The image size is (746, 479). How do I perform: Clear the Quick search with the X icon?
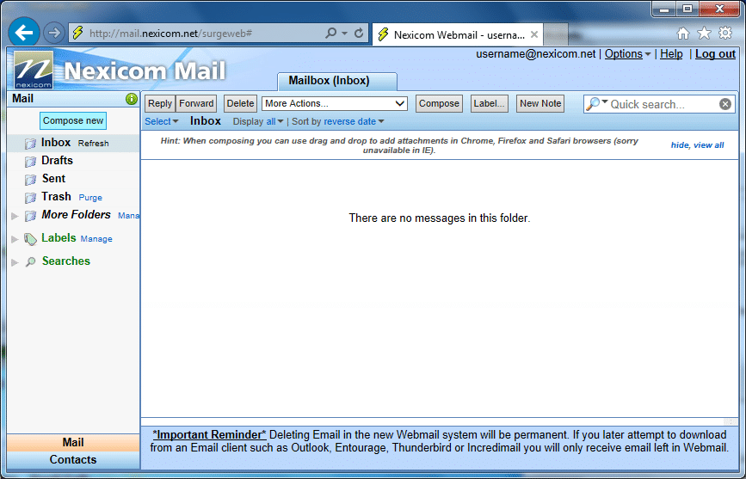point(725,104)
